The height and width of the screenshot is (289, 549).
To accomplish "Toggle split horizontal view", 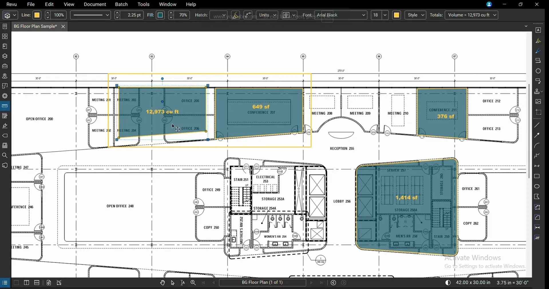I will [x=37, y=283].
